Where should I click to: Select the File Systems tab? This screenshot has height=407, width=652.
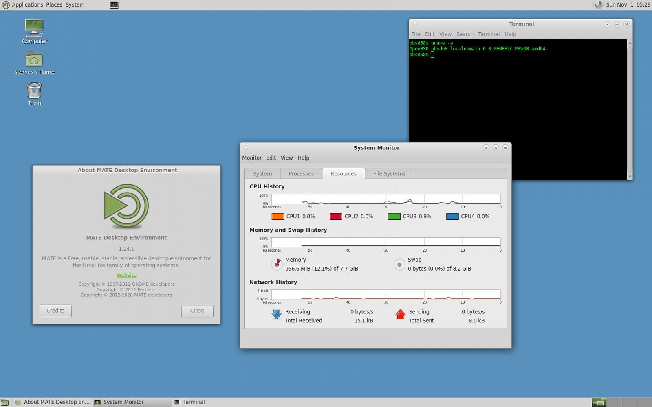click(389, 174)
